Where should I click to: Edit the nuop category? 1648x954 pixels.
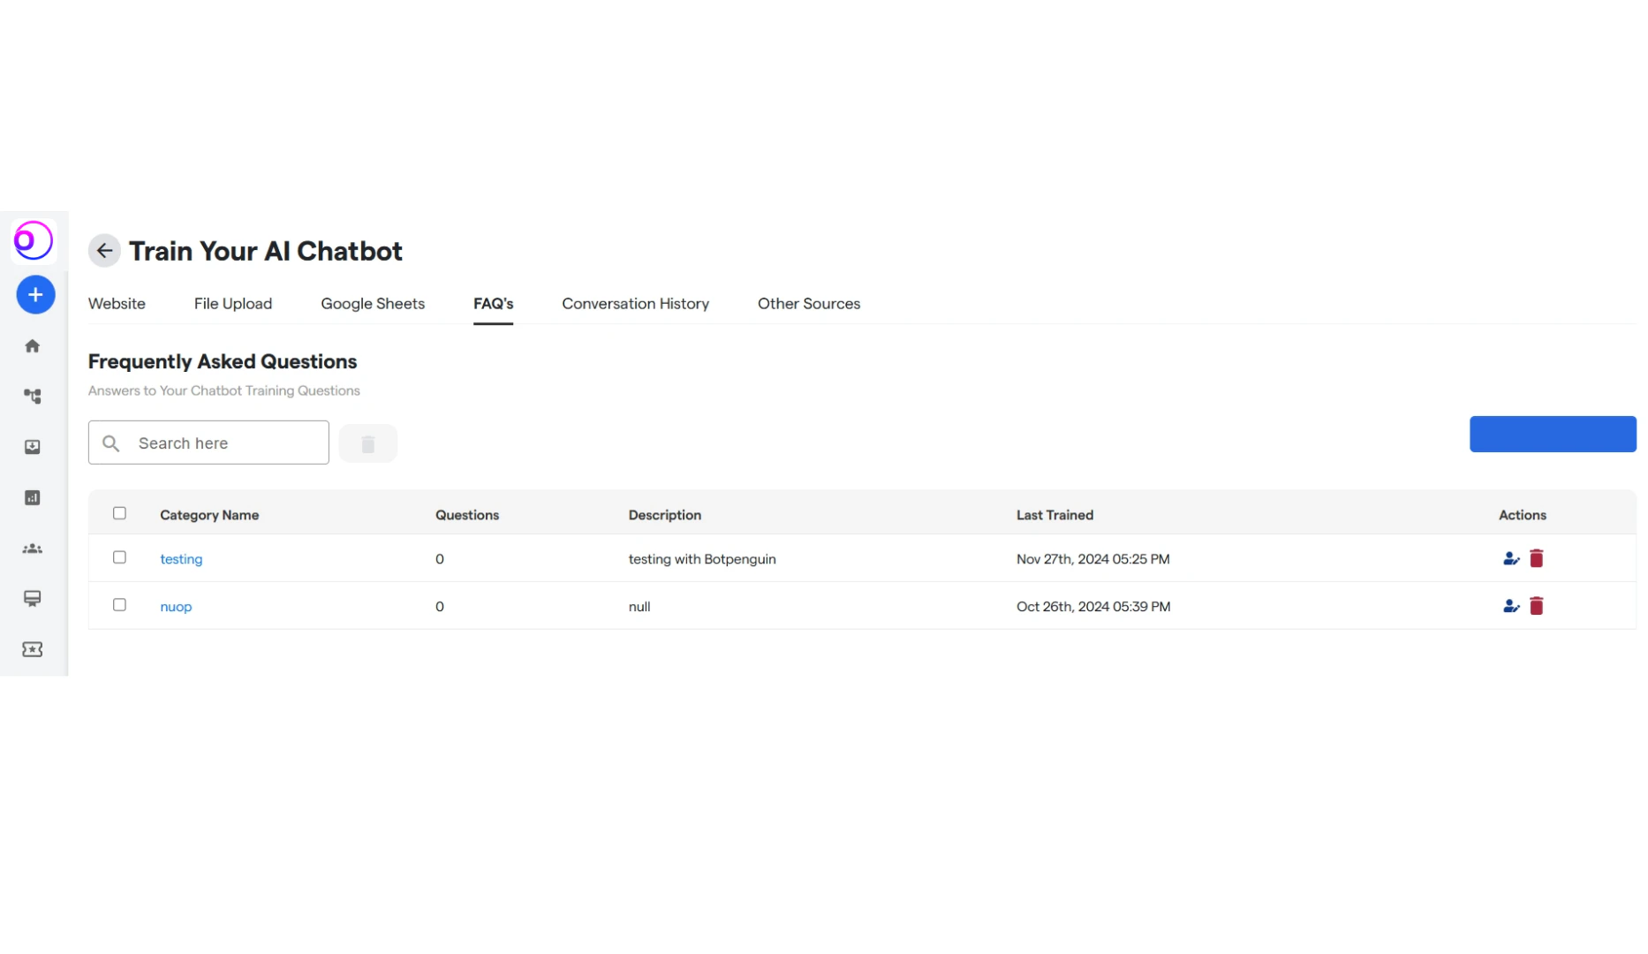pyautogui.click(x=1511, y=606)
